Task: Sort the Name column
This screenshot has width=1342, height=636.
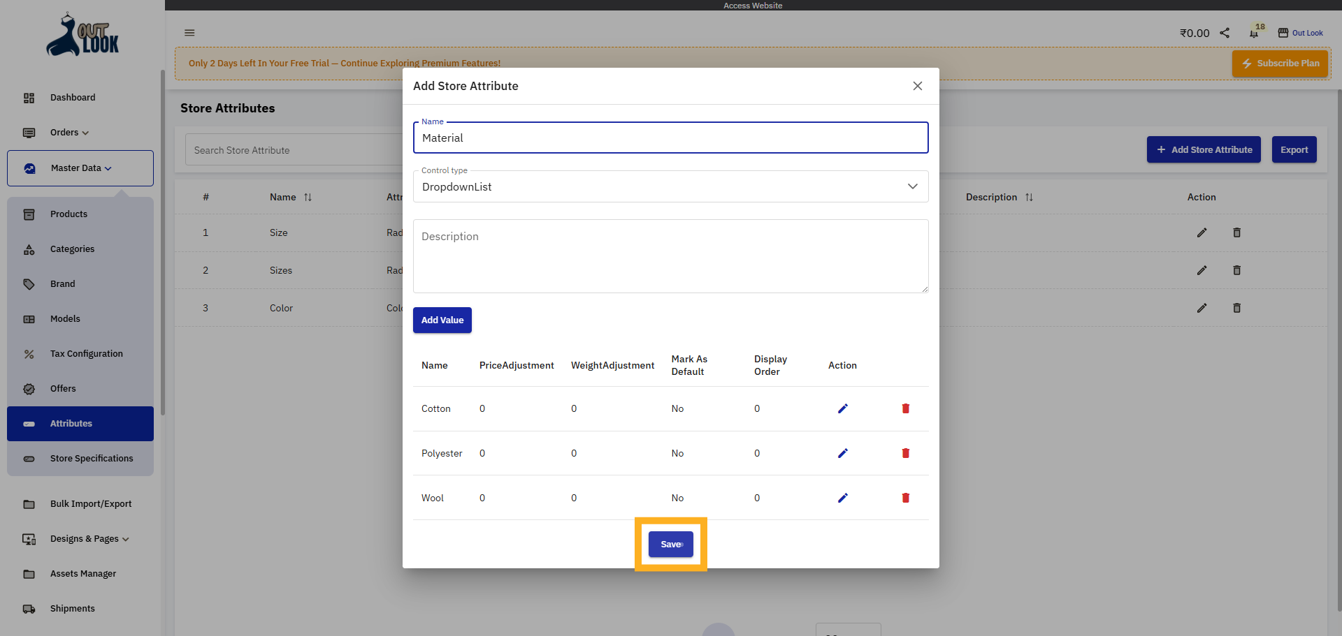Action: [x=308, y=197]
